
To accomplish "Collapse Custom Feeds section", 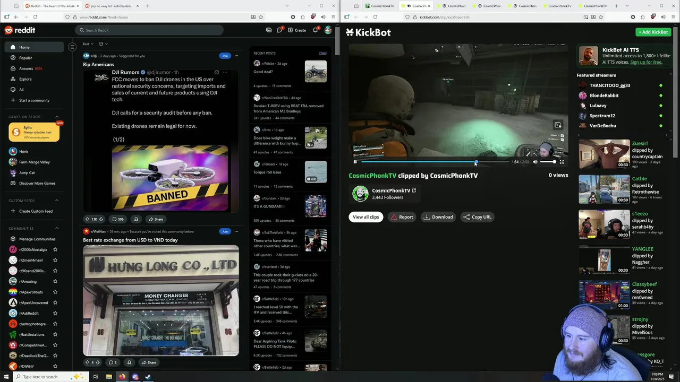I will pos(57,201).
